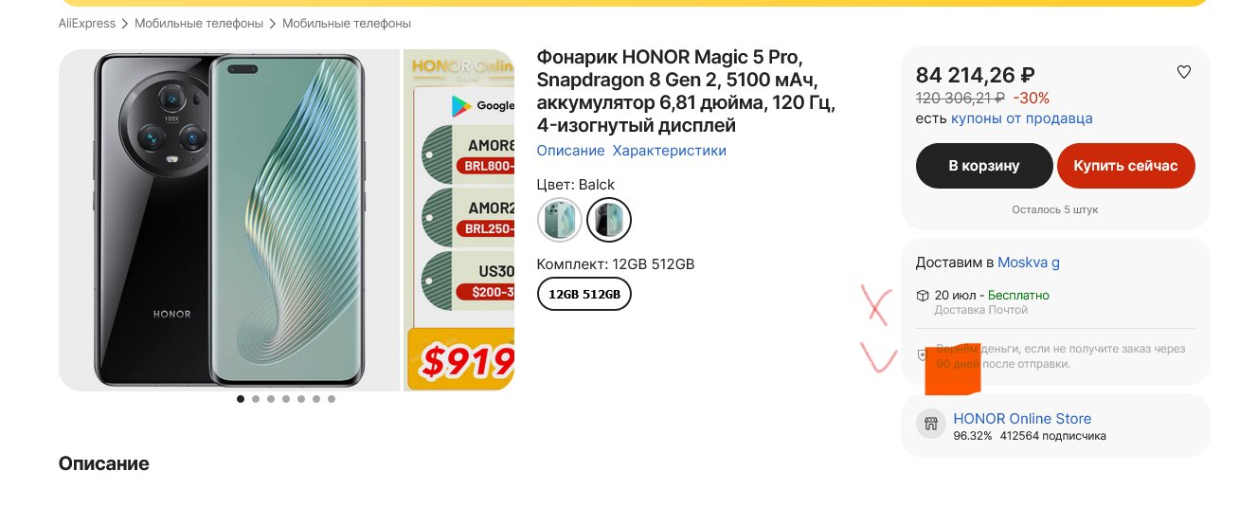This screenshot has width=1257, height=507.
Task: Jump to Описание section link
Action: pos(570,151)
